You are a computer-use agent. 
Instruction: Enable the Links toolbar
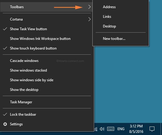(x=121, y=17)
